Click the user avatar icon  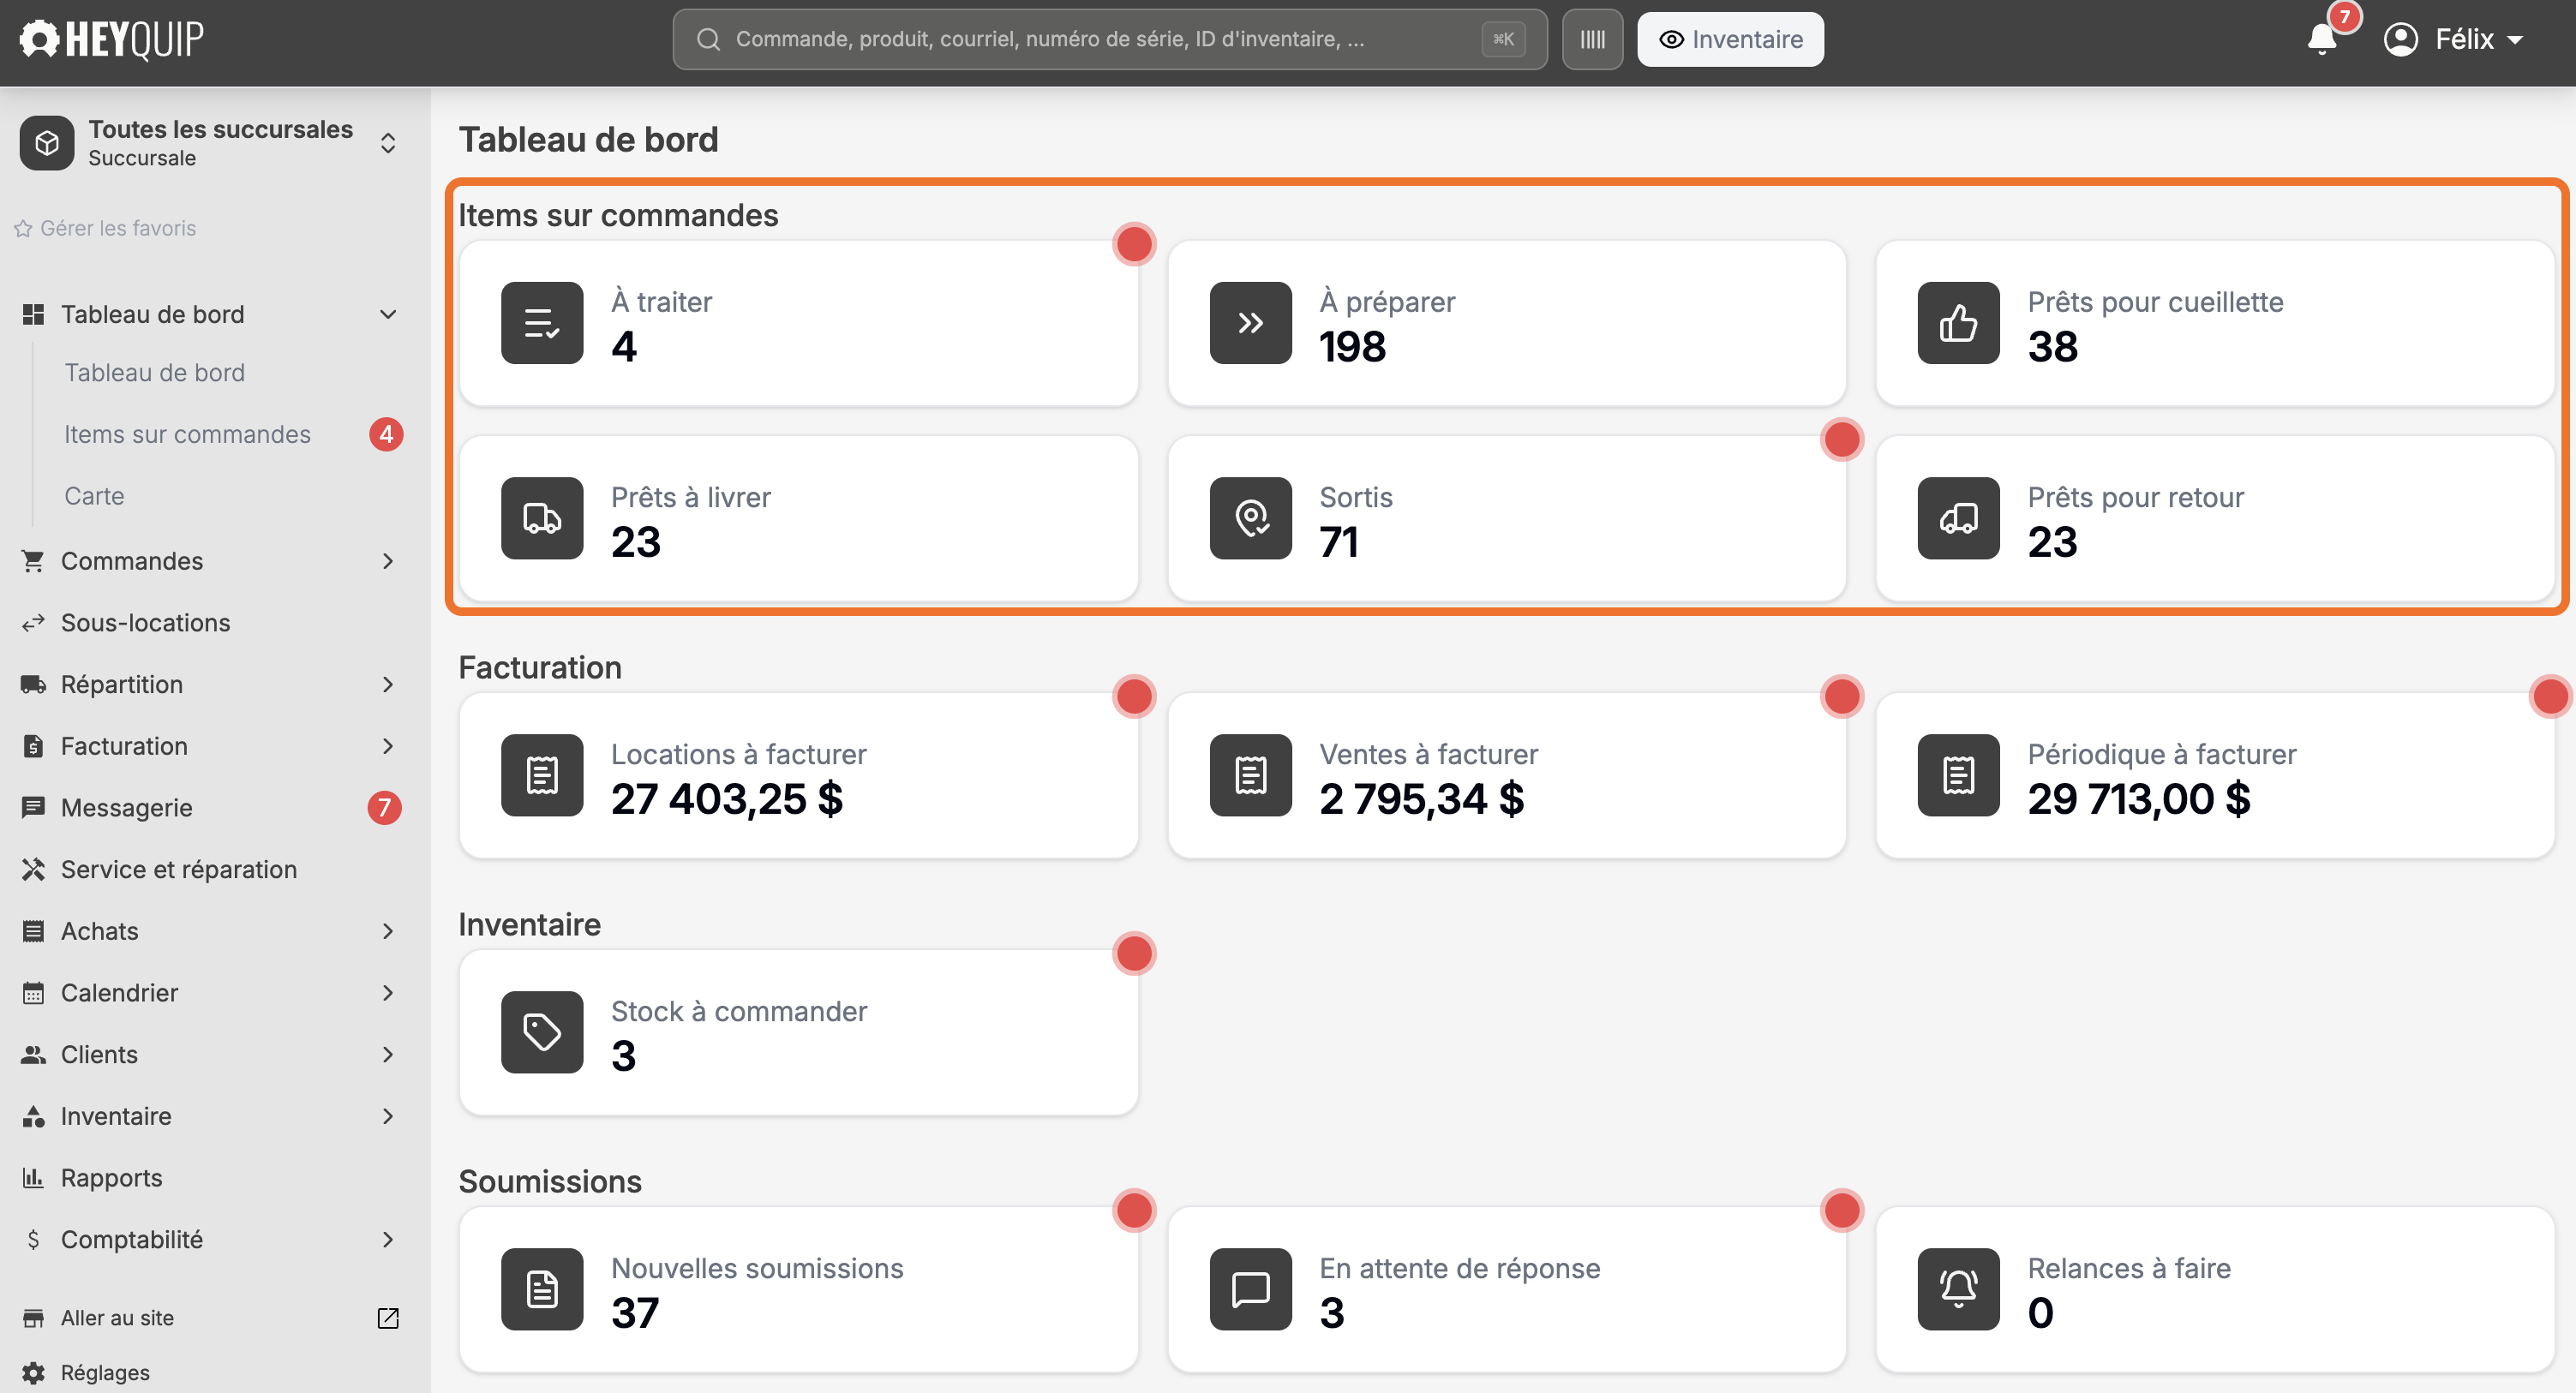pos(2400,39)
